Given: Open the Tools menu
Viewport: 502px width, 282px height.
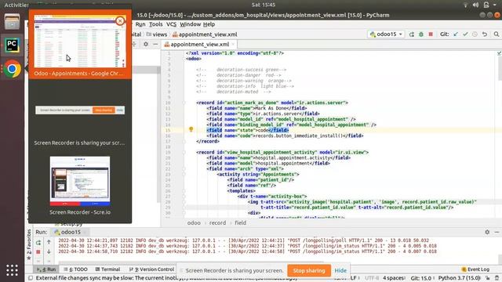Looking at the screenshot, I should pyautogui.click(x=156, y=24).
